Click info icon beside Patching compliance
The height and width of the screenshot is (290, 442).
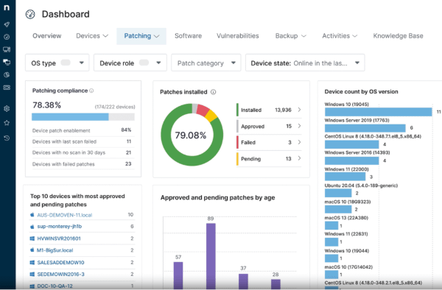coord(91,91)
